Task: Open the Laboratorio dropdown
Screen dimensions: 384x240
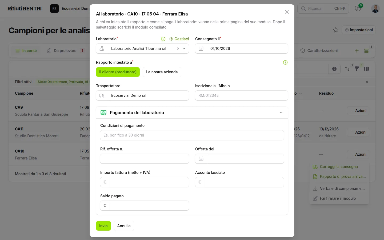Action: point(184,49)
